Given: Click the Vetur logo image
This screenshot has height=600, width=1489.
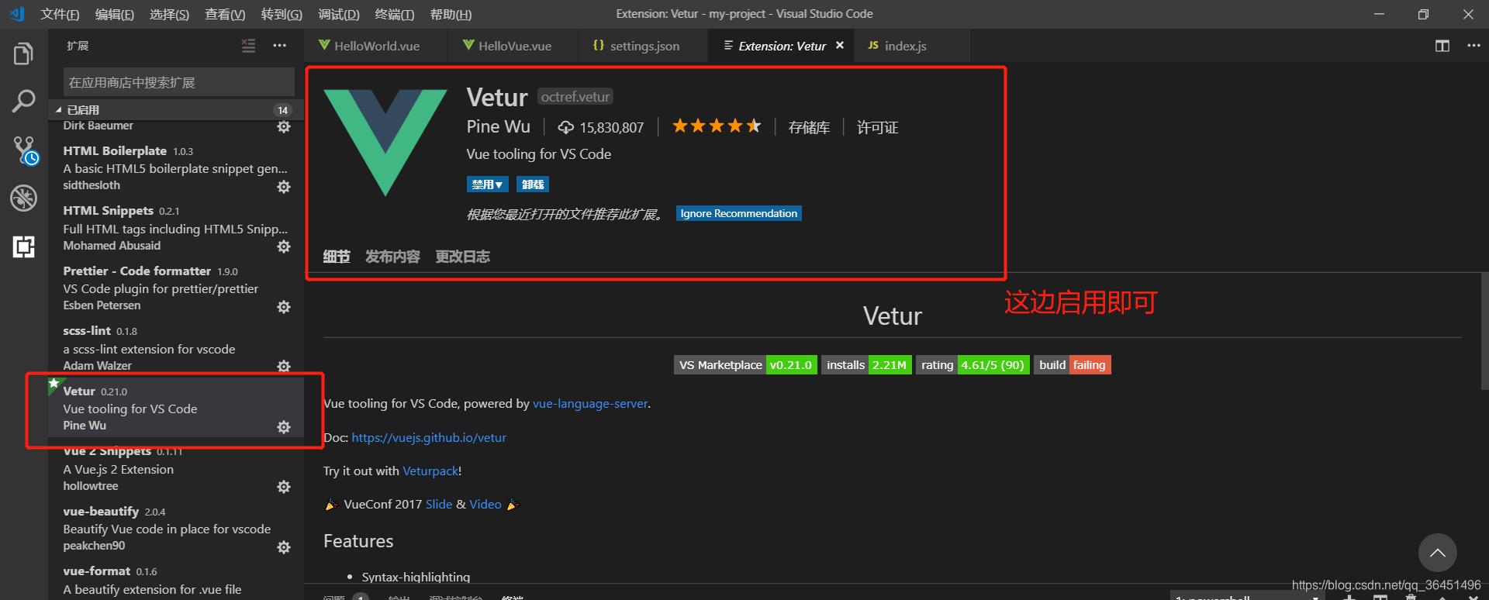Looking at the screenshot, I should point(385,142).
